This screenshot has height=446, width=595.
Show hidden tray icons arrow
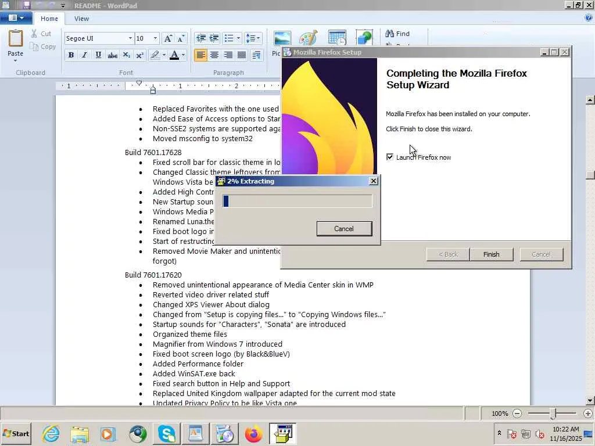click(499, 433)
